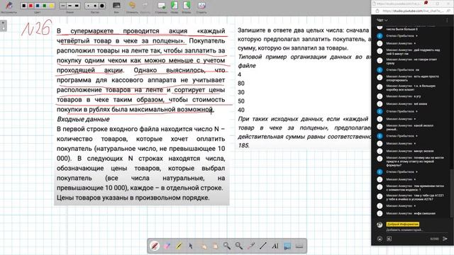Choose the medium line width
Image resolution: width=454 pixels, height=255 pixels.
pos(70,6)
